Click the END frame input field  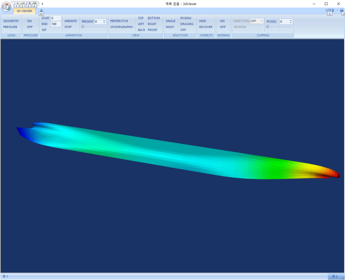56,24
